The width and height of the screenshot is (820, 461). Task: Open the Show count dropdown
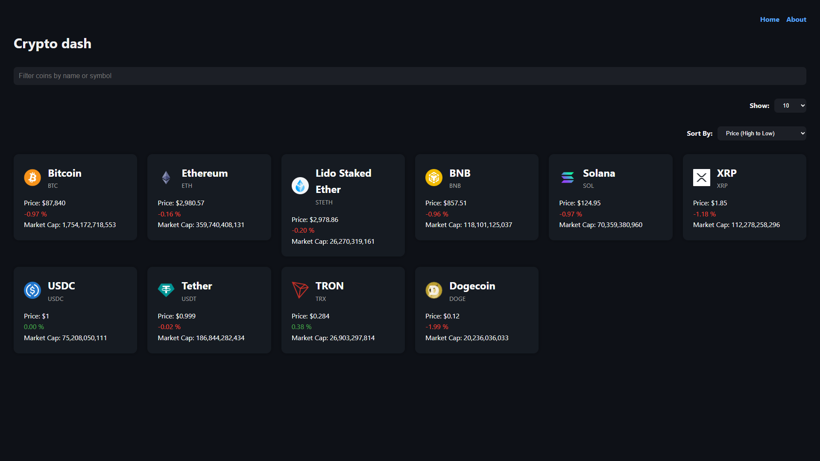pyautogui.click(x=790, y=105)
